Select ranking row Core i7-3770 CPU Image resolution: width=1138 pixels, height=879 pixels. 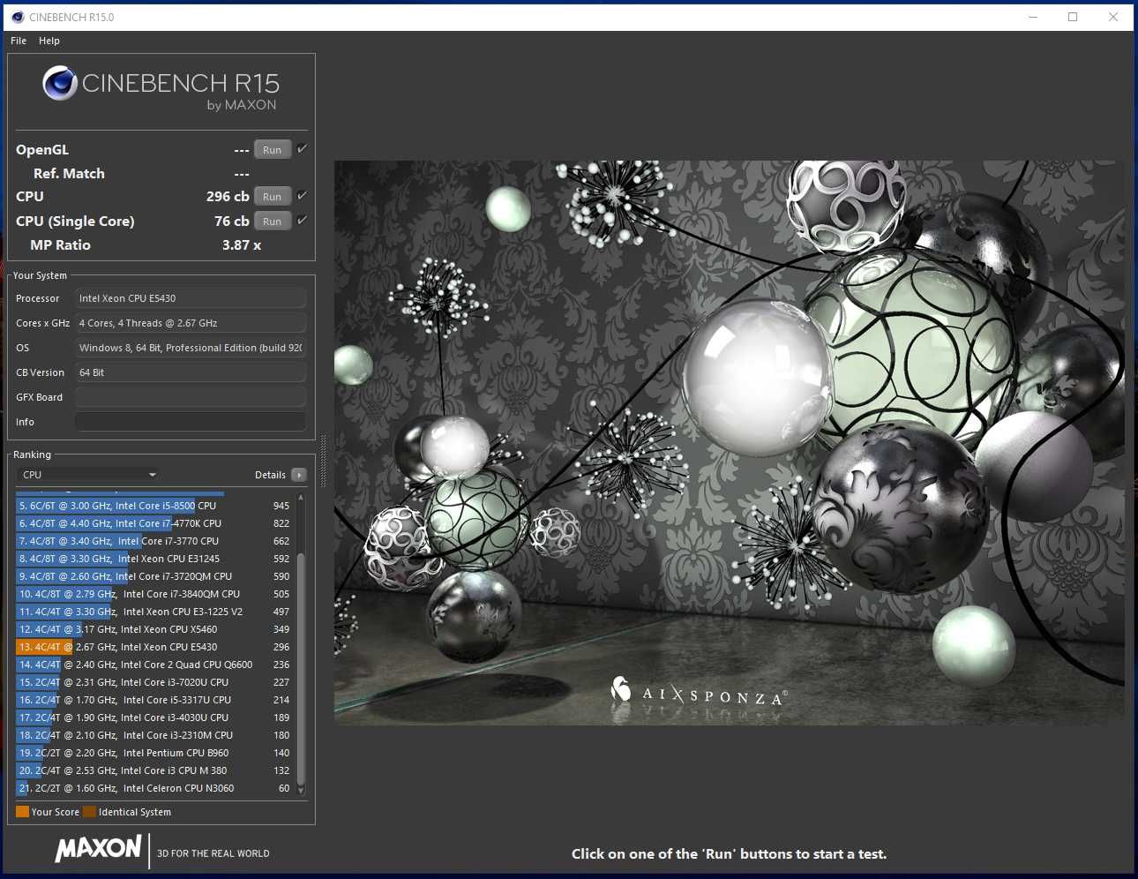(x=154, y=541)
